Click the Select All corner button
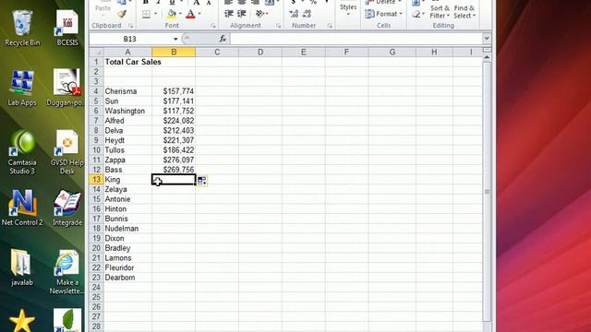 (x=96, y=53)
